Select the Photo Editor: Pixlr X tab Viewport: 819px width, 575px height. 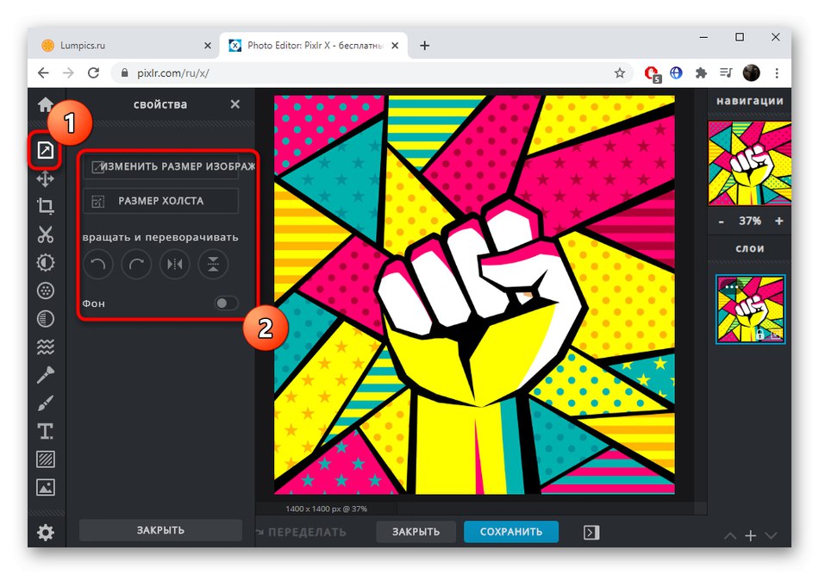coord(314,46)
